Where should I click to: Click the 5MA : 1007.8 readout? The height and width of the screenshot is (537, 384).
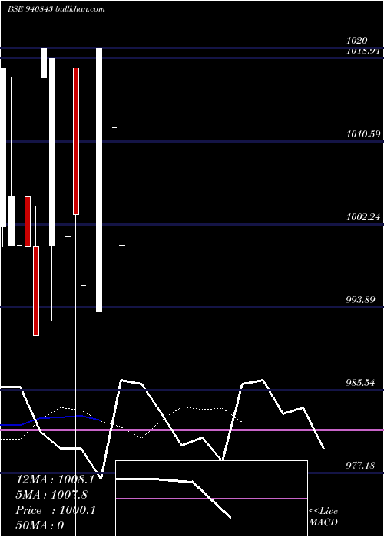[x=51, y=495]
